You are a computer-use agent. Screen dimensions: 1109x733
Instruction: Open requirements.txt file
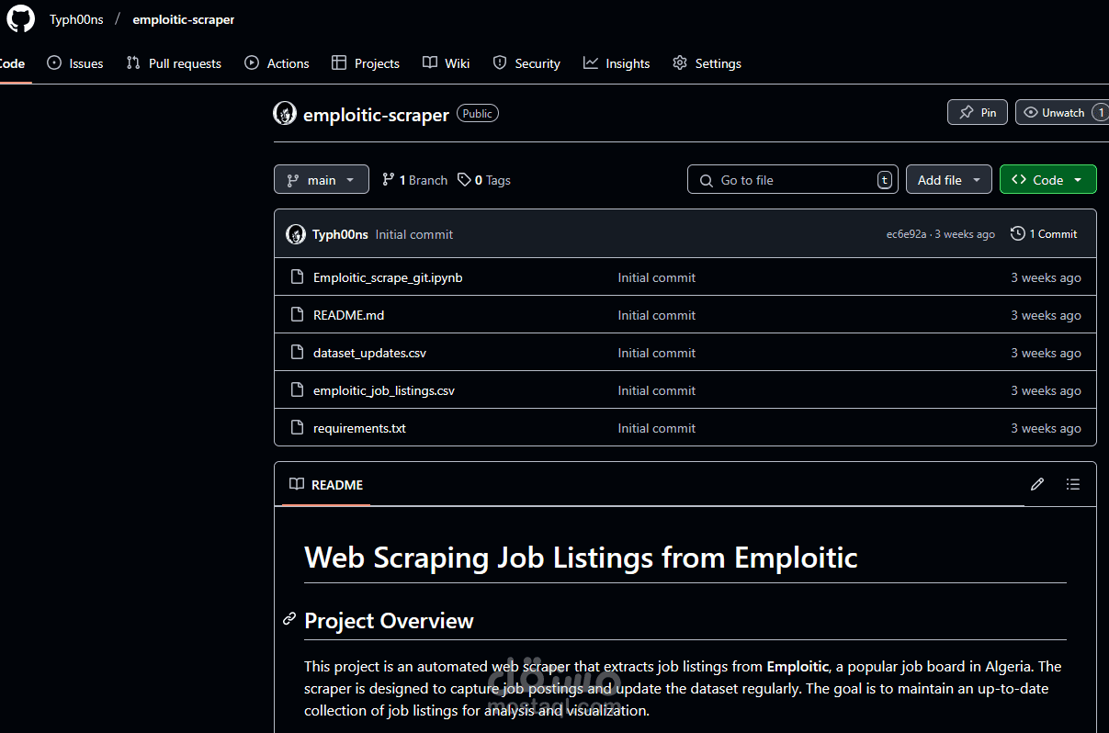click(x=359, y=428)
